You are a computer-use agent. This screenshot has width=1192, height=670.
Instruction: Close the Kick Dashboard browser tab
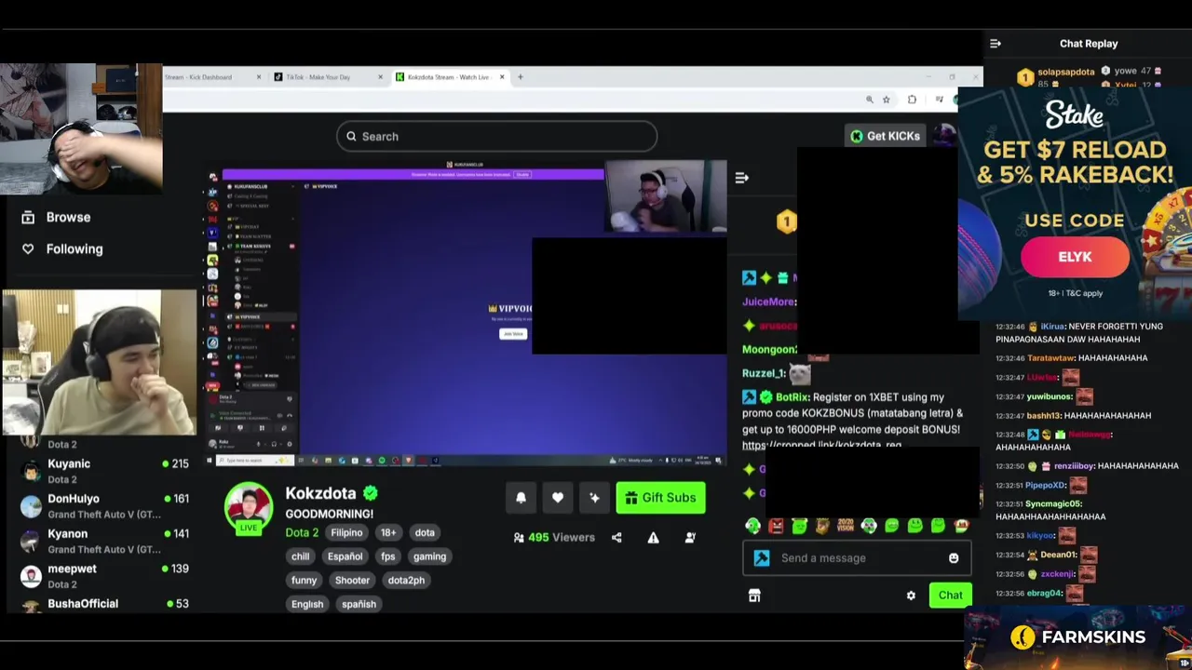click(x=259, y=77)
